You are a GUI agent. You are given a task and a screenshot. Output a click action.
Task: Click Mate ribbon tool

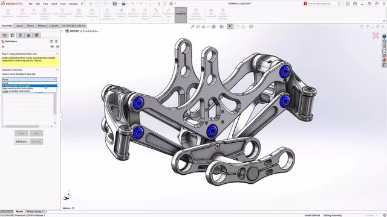[x=34, y=12]
